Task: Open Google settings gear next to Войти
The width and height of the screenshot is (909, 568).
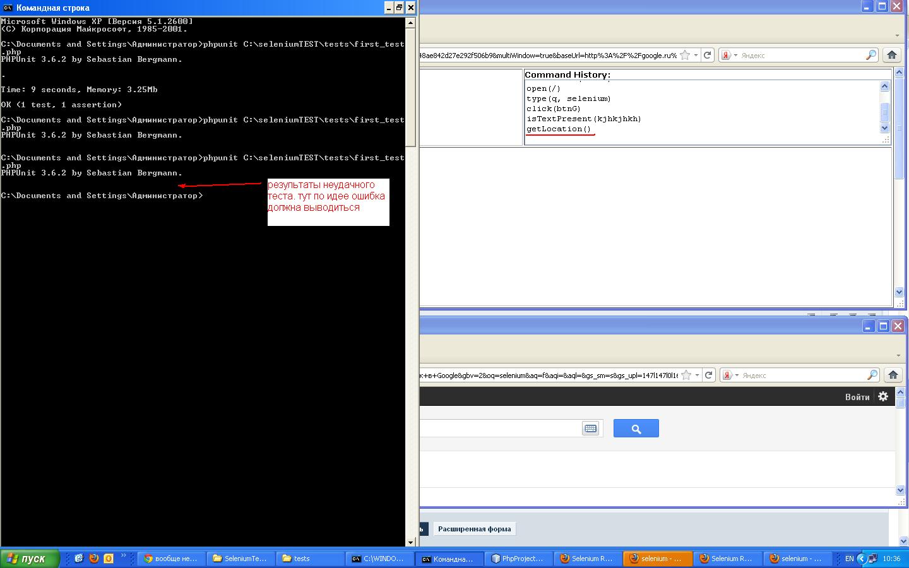Action: tap(883, 396)
